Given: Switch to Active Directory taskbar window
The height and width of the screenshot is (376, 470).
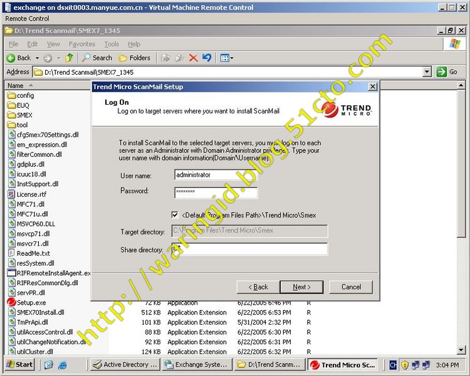Looking at the screenshot, I should click(125, 364).
